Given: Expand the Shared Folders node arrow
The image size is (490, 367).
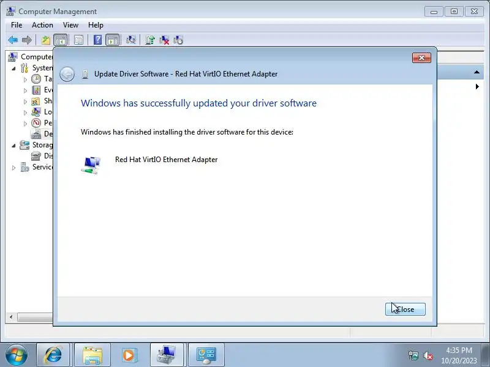Looking at the screenshot, I should point(25,102).
